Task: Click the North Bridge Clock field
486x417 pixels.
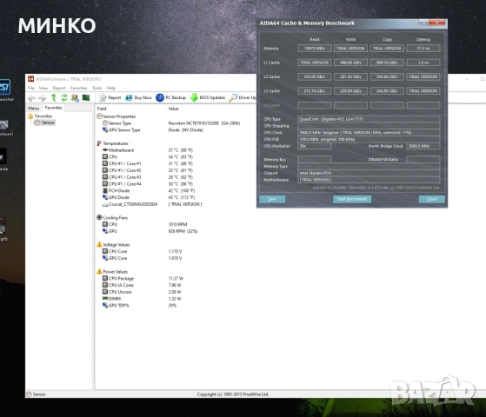Action: coord(423,146)
